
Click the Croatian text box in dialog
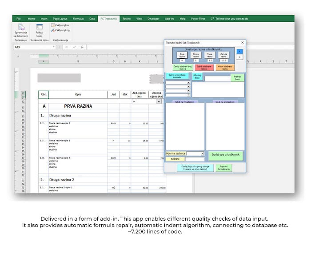point(185,126)
